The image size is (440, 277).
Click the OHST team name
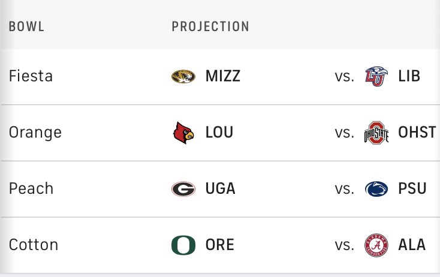[417, 132]
